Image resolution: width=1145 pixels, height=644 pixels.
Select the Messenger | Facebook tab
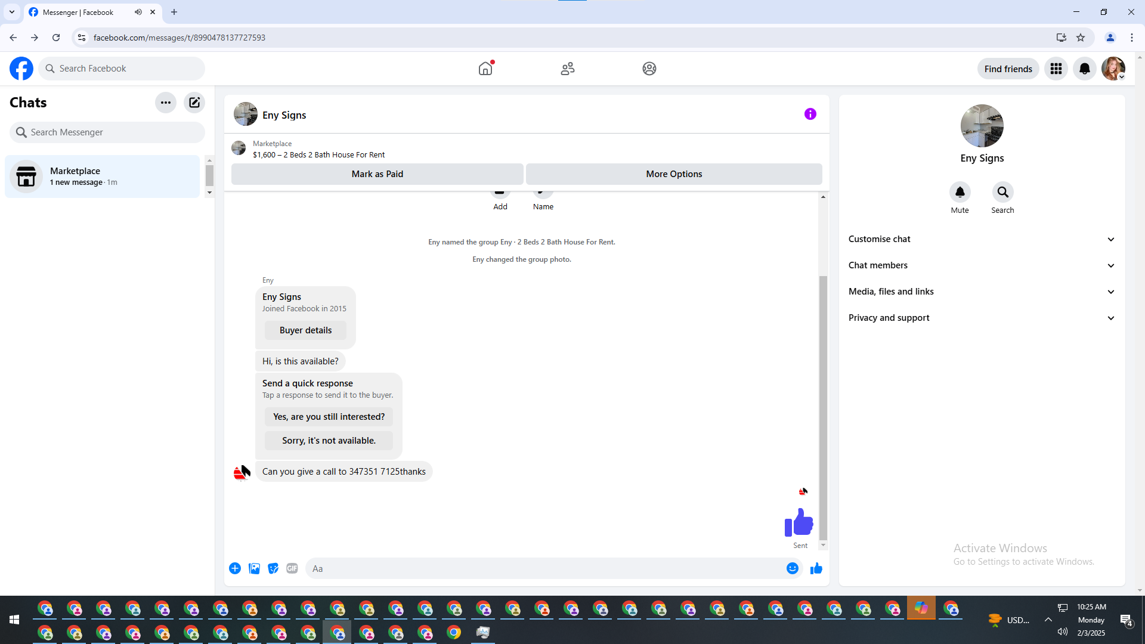point(92,13)
